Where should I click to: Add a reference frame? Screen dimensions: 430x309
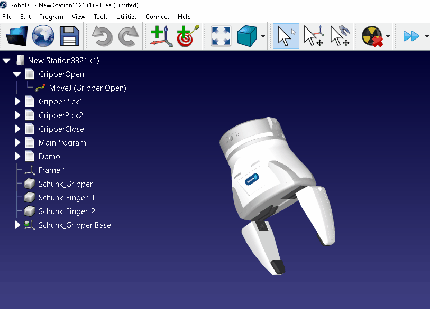[162, 36]
